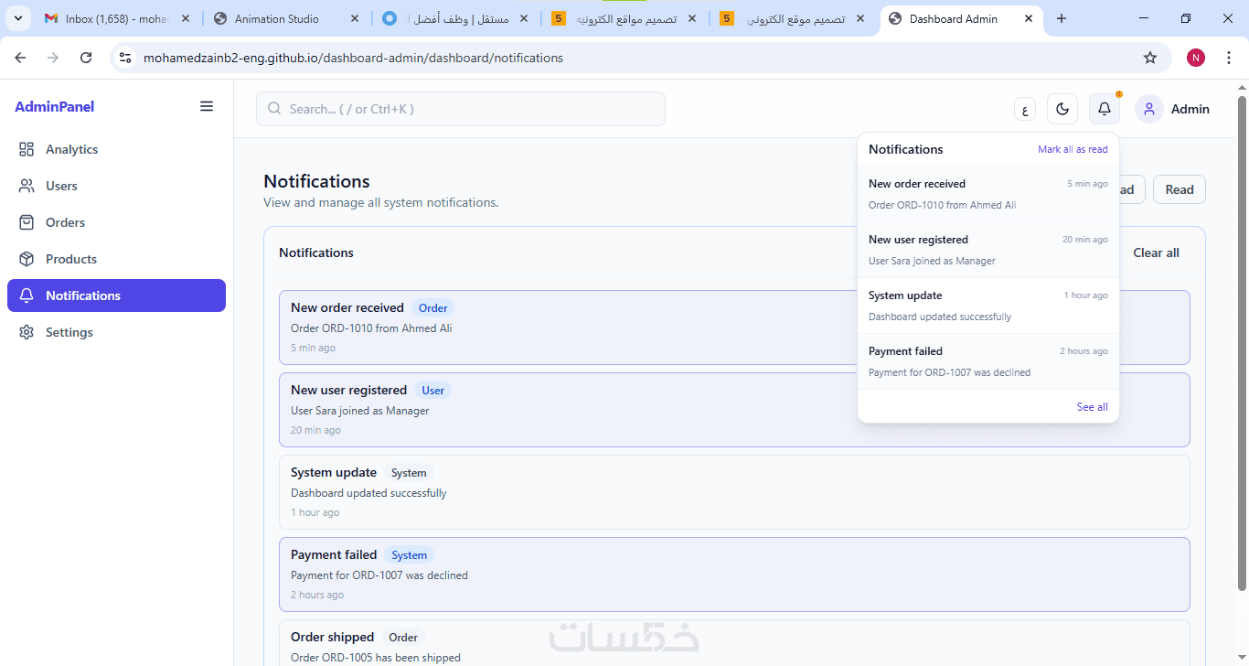
Task: Open Chrome three-dot menu
Action: pyautogui.click(x=1229, y=58)
